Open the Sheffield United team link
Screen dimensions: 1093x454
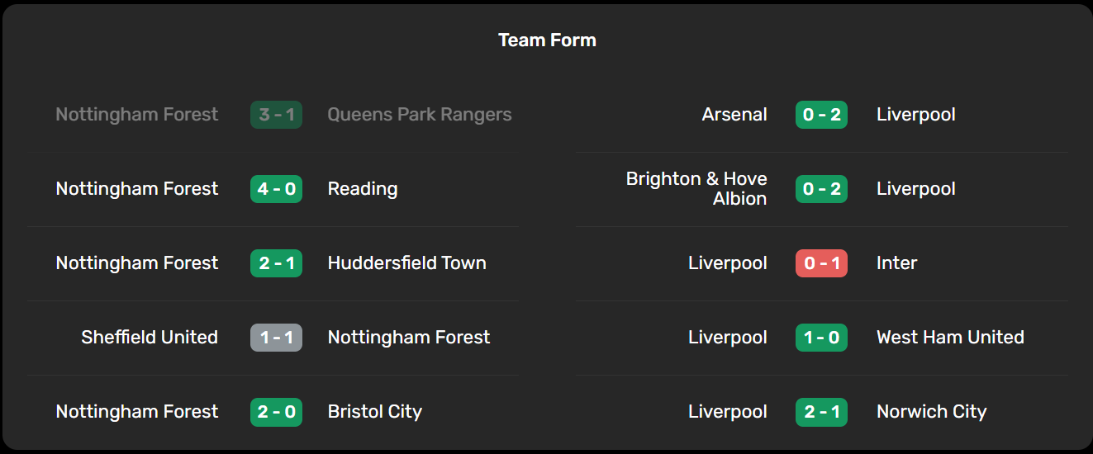pos(150,338)
